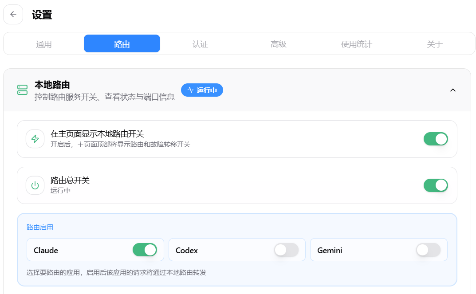Viewport: 476px width, 294px height.
Task: Collapse the 本地路由 section chevron
Action: (452, 90)
